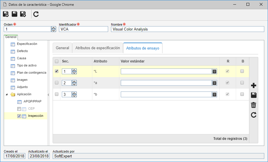
Task: Increase the Orden stepper value
Action: [53, 28]
